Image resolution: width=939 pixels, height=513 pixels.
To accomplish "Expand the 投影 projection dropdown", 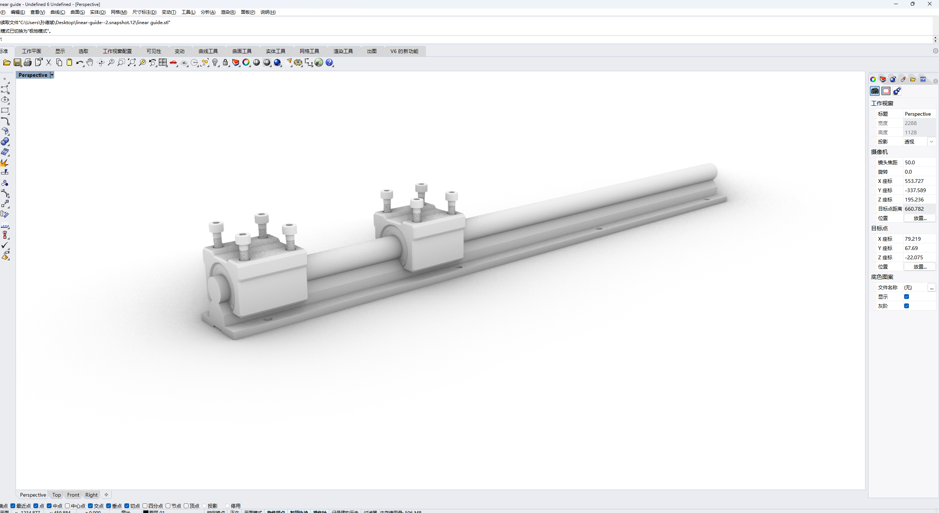I will tap(931, 142).
